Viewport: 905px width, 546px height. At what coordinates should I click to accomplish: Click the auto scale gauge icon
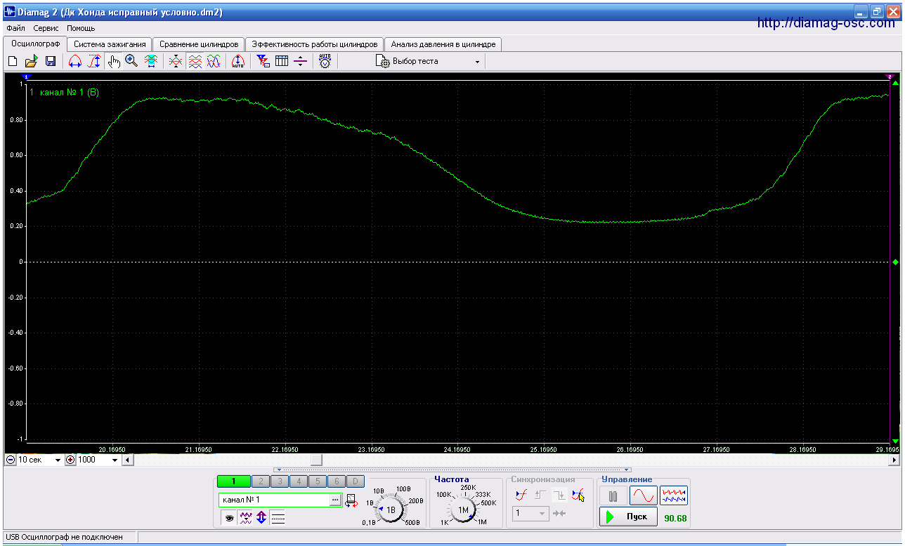(x=237, y=61)
